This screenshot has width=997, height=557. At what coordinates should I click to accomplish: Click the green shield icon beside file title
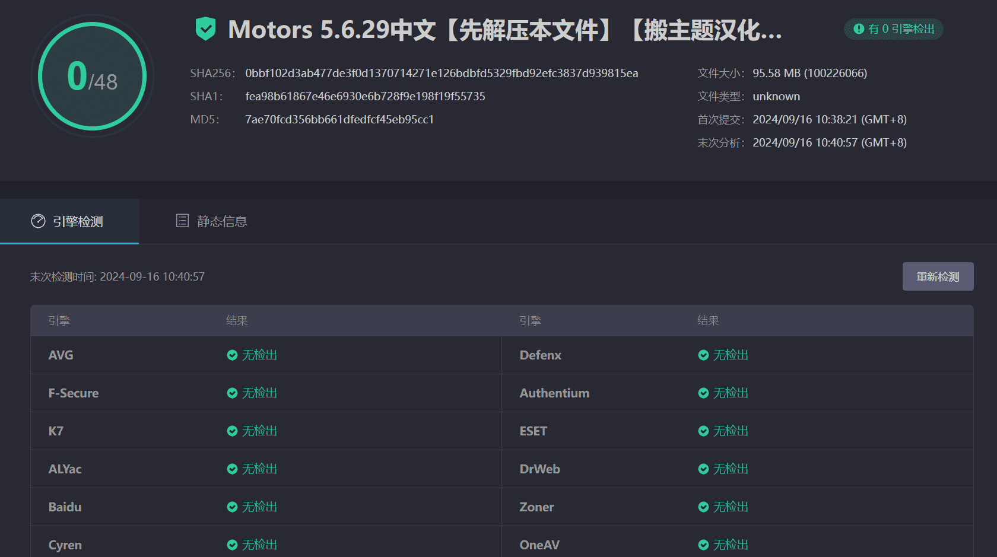coord(205,29)
